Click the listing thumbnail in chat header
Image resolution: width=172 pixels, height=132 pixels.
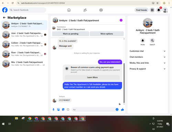coord(55,20)
